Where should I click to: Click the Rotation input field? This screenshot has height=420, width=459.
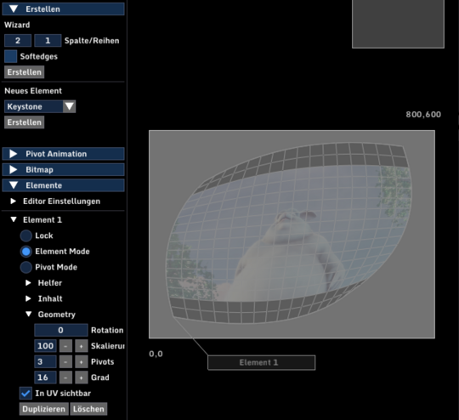point(61,330)
